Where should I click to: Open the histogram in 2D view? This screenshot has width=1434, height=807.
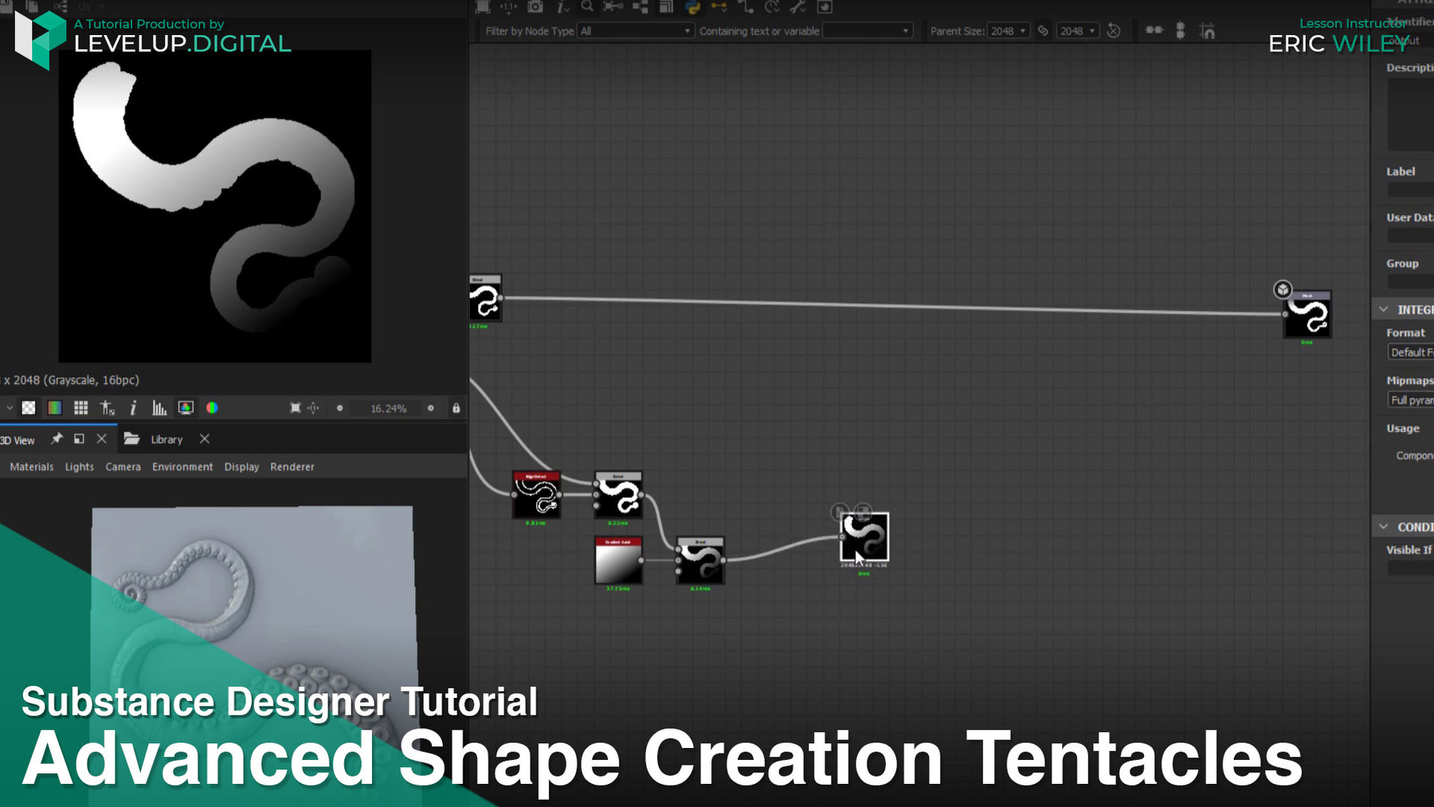(159, 408)
